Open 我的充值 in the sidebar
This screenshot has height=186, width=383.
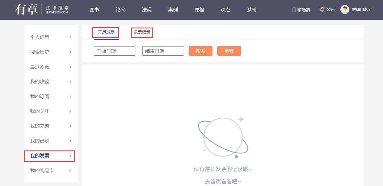coord(40,126)
